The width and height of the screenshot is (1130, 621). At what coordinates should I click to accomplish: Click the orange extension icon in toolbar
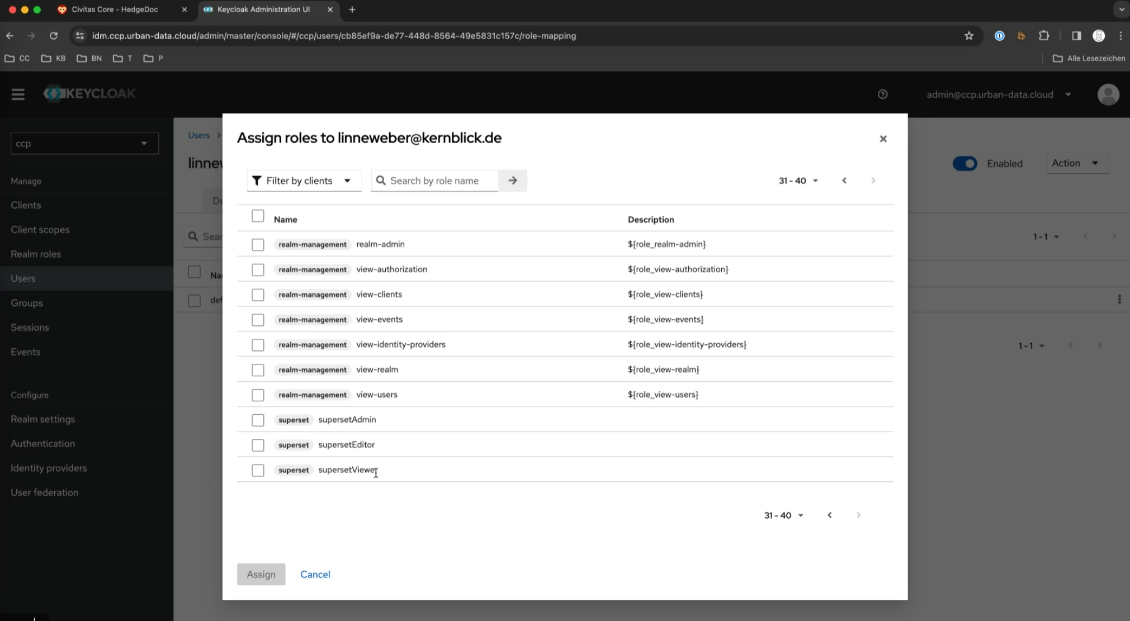(x=1022, y=36)
